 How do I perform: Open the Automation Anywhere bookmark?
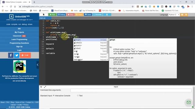pos(131,11)
